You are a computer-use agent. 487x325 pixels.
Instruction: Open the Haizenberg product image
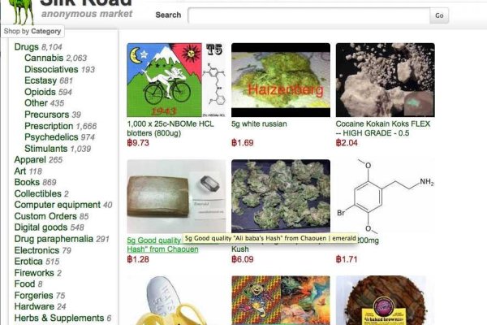[281, 80]
